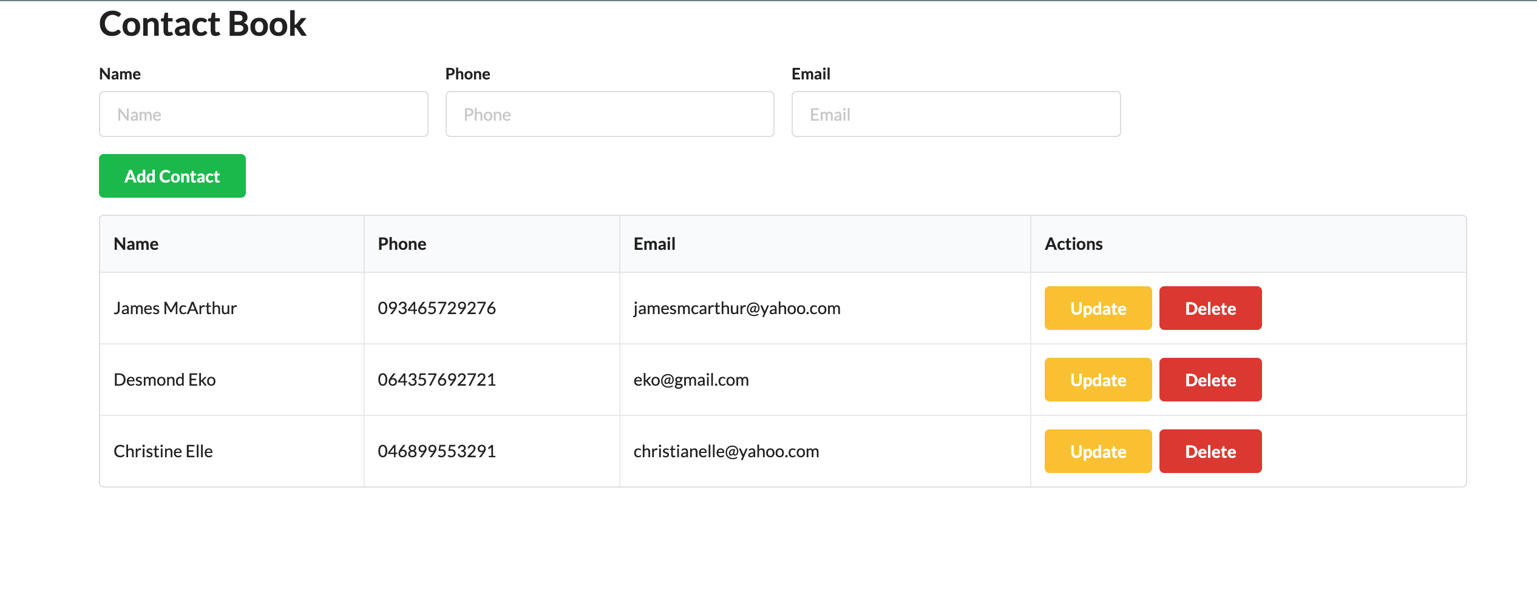Click inside the Name input field
Screen dimensions: 1537x604
(263, 114)
